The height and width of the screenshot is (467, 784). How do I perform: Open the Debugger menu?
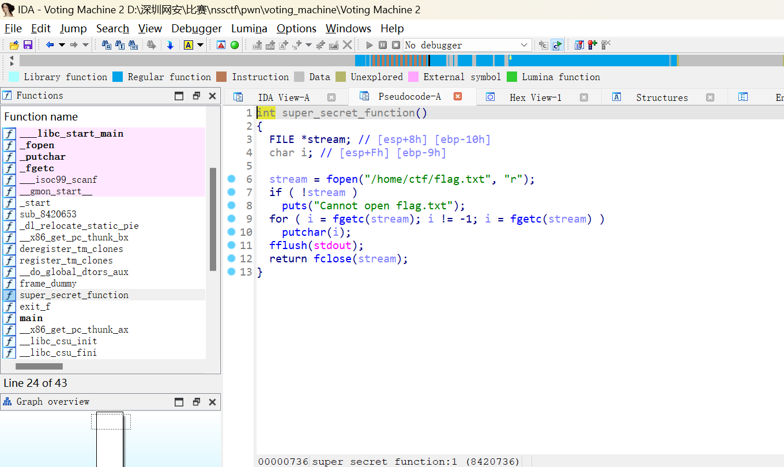click(x=196, y=28)
